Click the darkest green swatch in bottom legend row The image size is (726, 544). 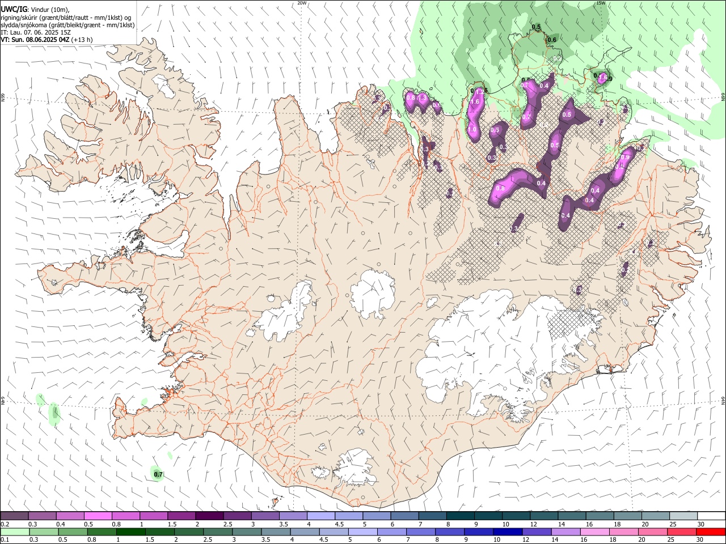pos(130,532)
